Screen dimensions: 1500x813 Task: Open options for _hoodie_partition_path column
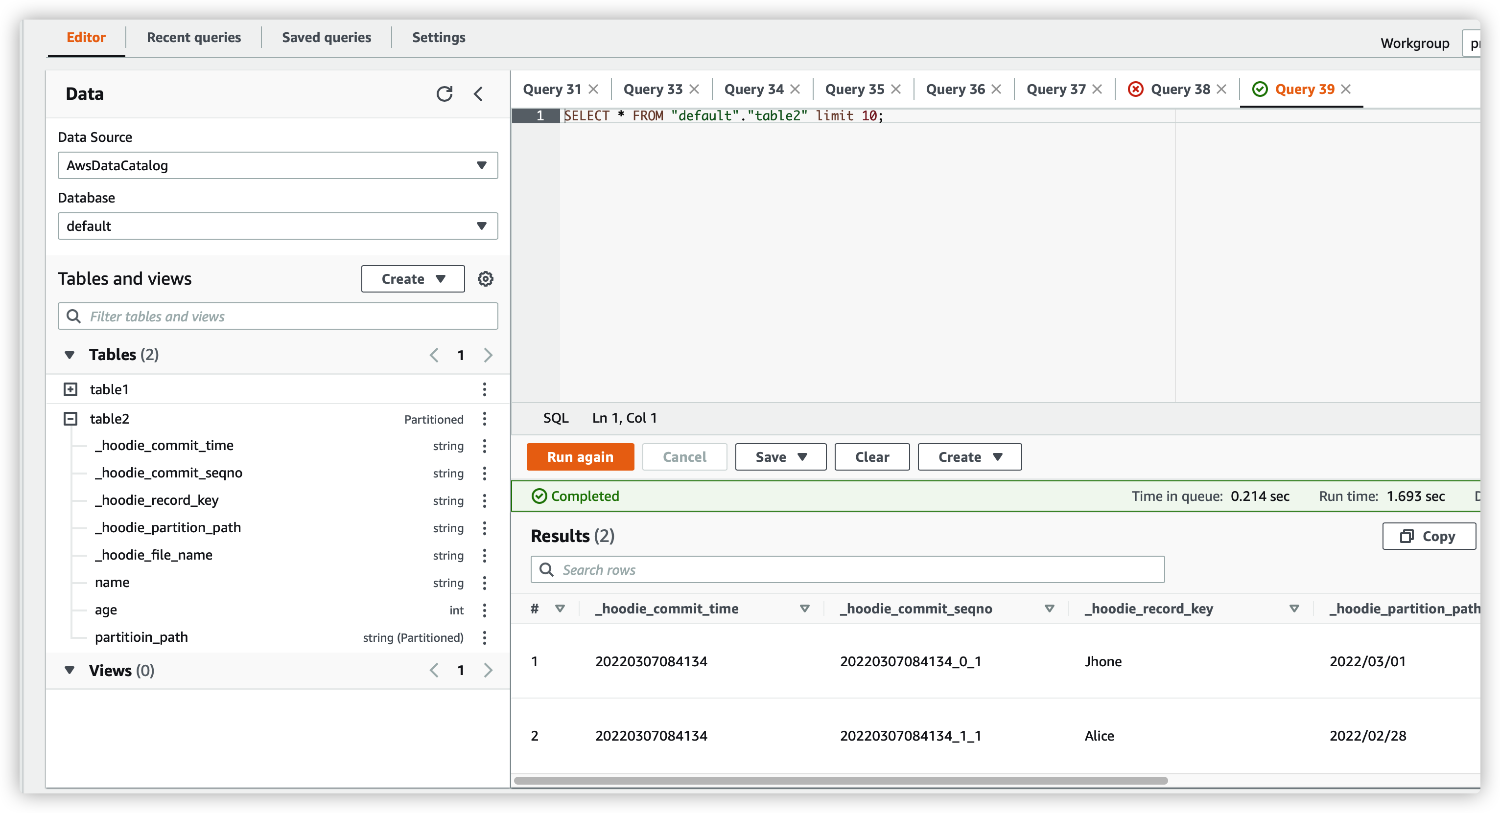[x=485, y=528]
